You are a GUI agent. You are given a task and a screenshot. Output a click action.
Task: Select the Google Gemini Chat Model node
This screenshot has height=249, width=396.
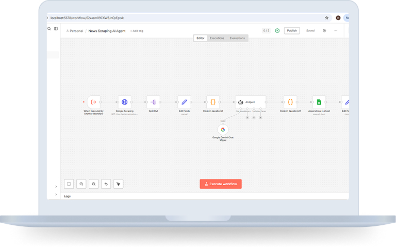223,130
